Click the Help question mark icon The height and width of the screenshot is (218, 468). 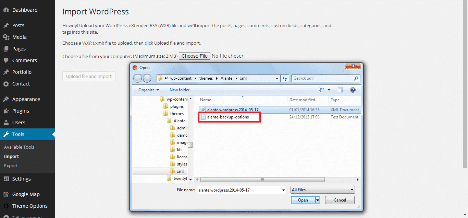(x=353, y=90)
